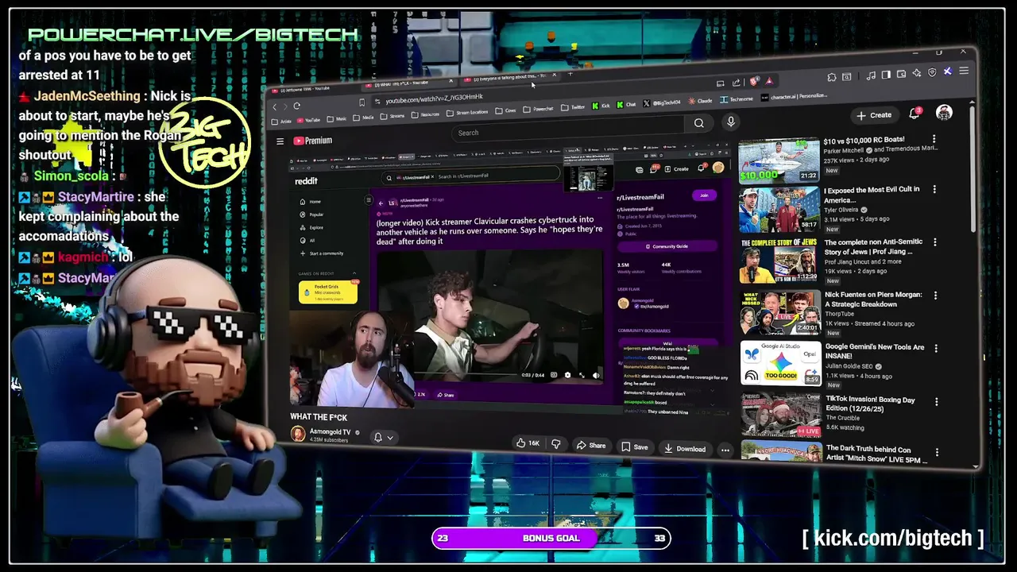Open the $10 vs $10,000 RC Boats thumbnail
This screenshot has height=572, width=1017.
[779, 160]
